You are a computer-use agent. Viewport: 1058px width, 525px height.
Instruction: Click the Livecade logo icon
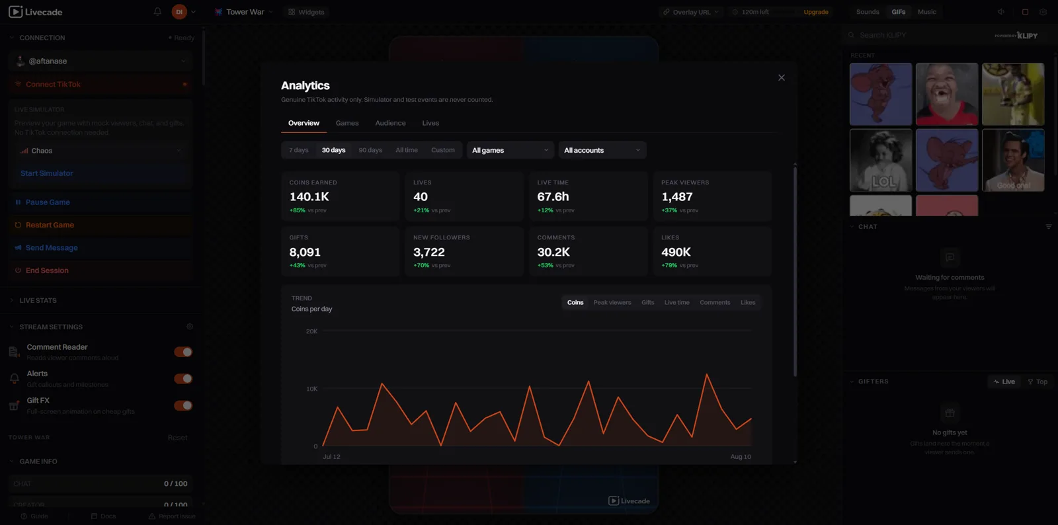point(15,12)
